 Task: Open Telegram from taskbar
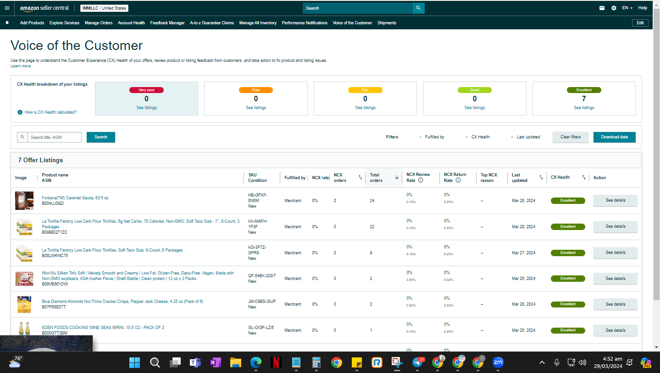click(x=418, y=362)
